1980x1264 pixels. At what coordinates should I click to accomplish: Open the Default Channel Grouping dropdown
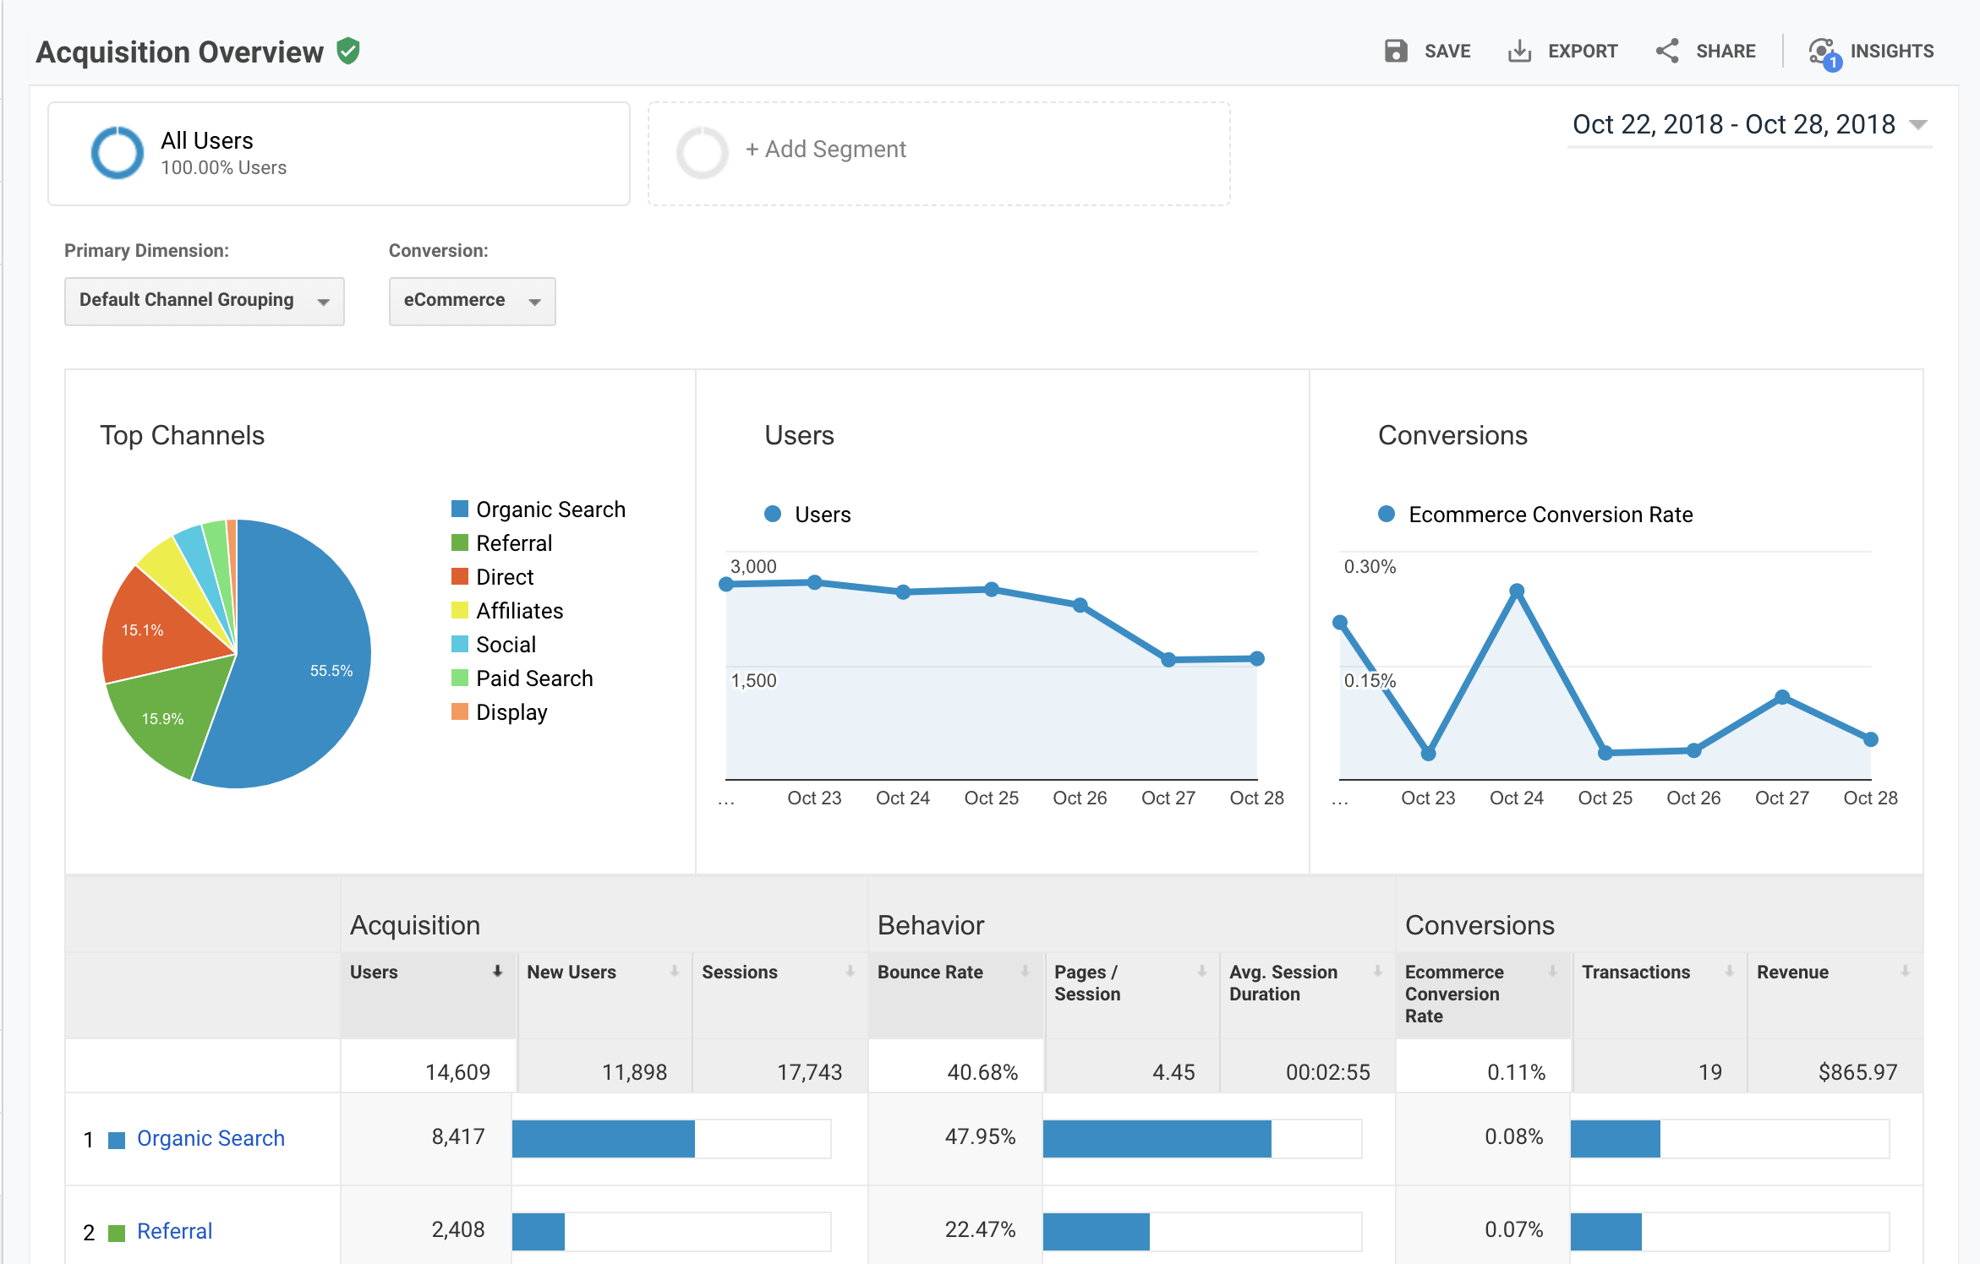point(205,301)
